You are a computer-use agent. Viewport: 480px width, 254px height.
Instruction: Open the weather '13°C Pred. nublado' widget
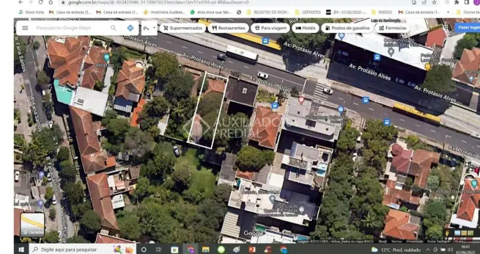396,249
